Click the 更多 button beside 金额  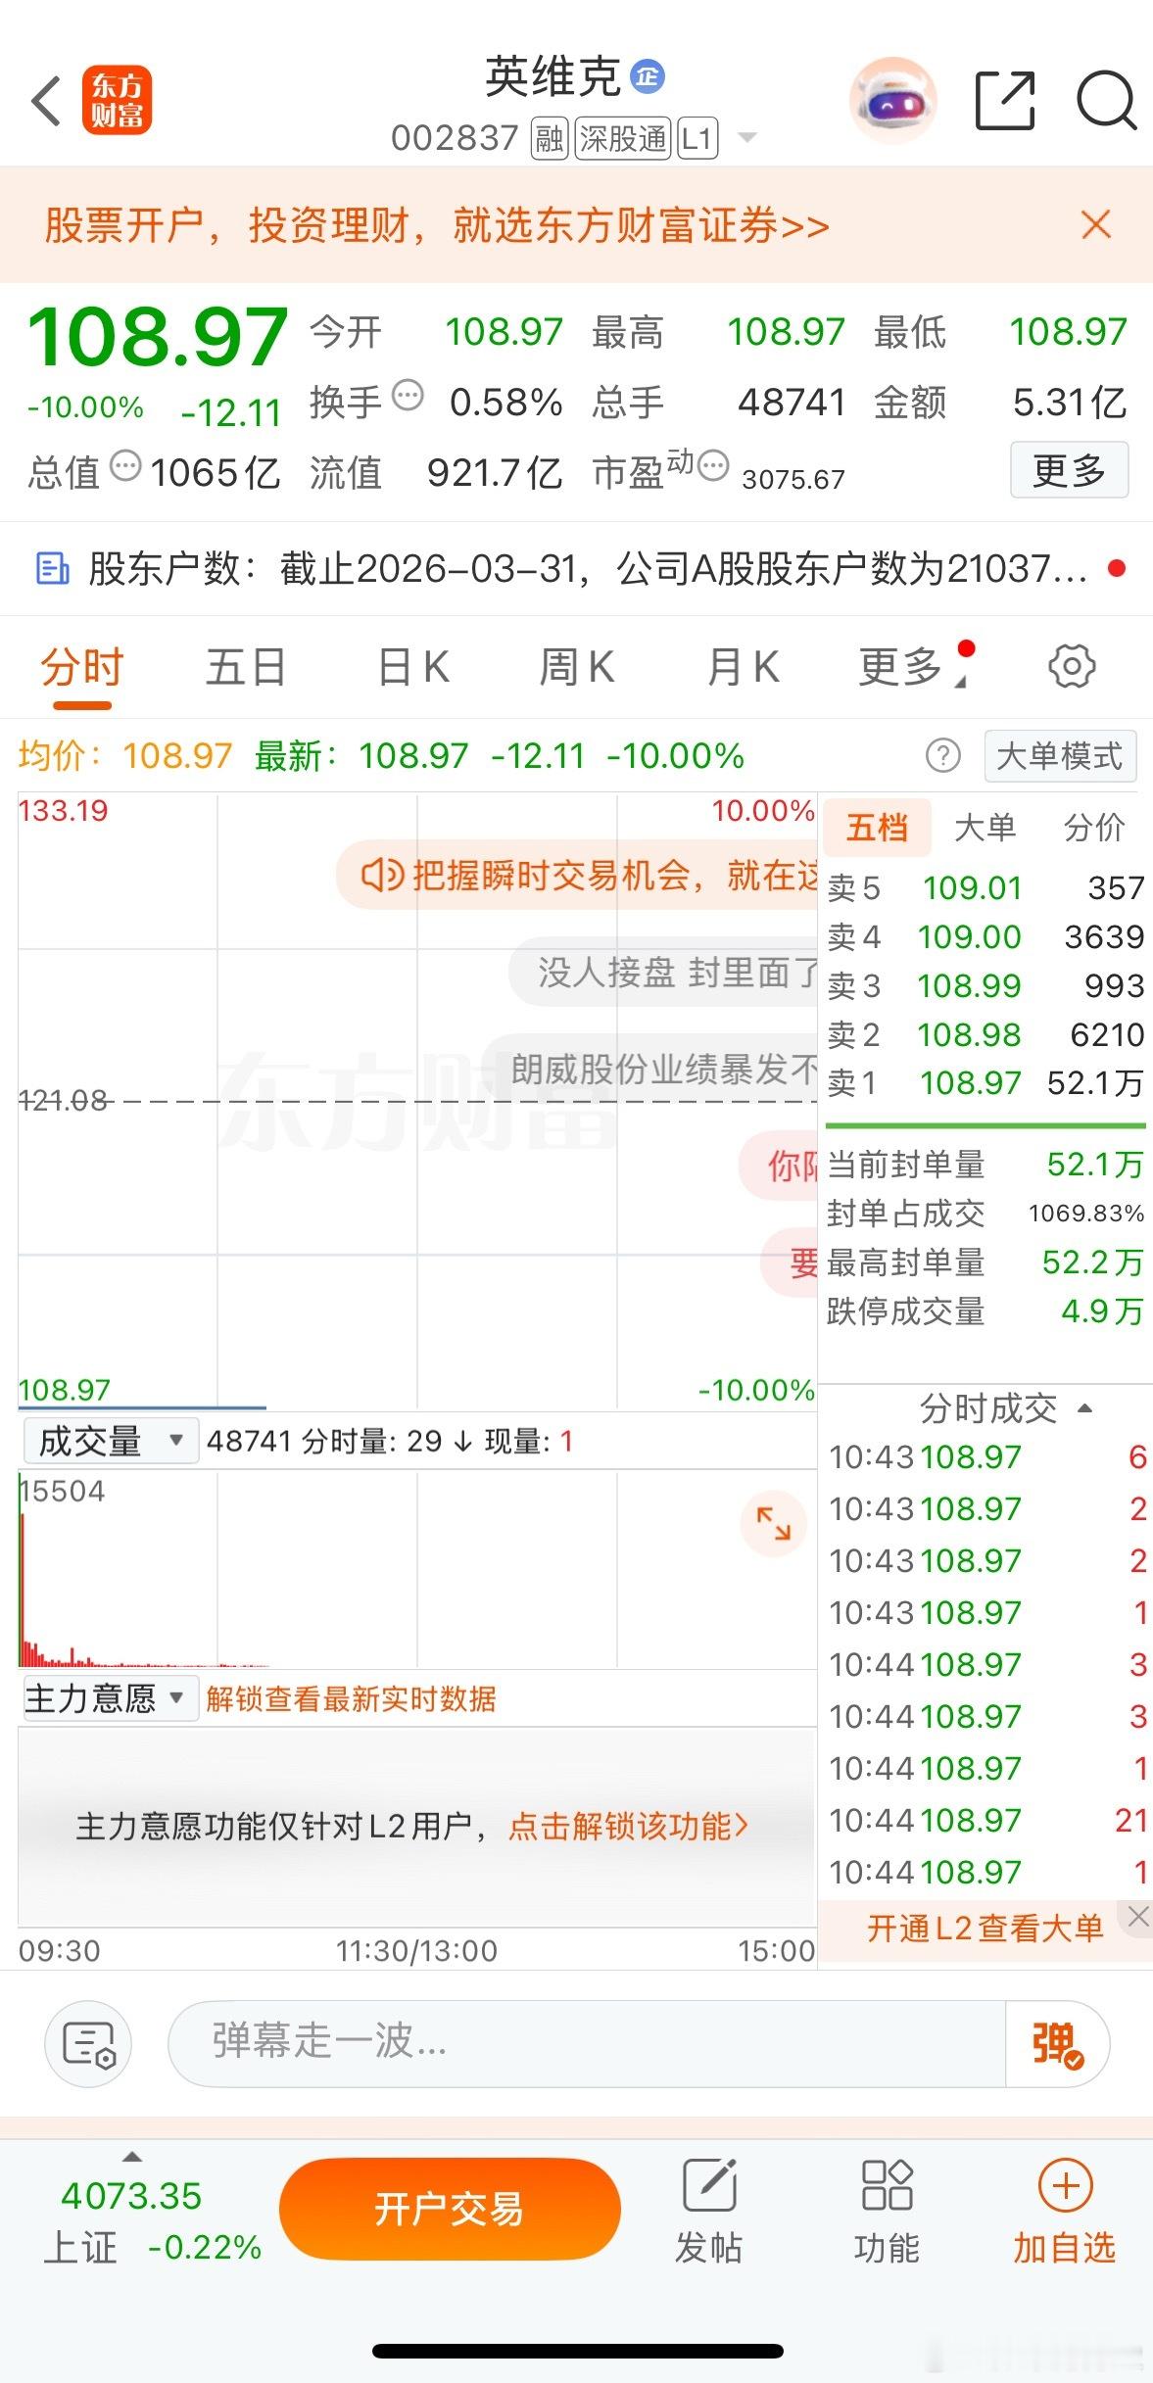[x=1069, y=470]
